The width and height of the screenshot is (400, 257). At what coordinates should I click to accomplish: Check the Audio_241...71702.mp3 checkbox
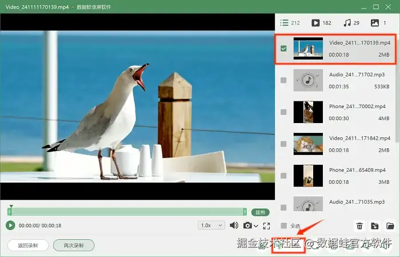(283, 80)
